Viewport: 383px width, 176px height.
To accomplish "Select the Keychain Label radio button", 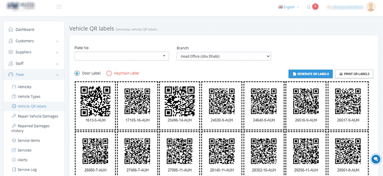I will (x=109, y=73).
